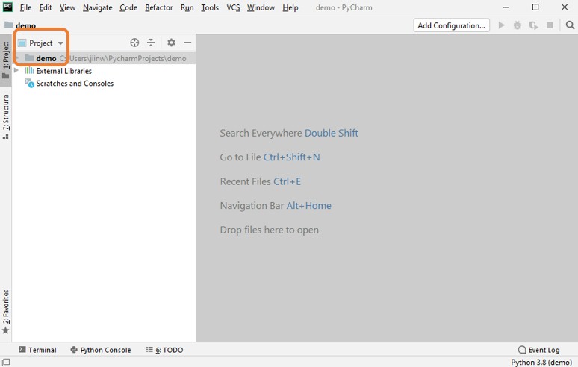Open the Event Log tool window

click(539, 350)
